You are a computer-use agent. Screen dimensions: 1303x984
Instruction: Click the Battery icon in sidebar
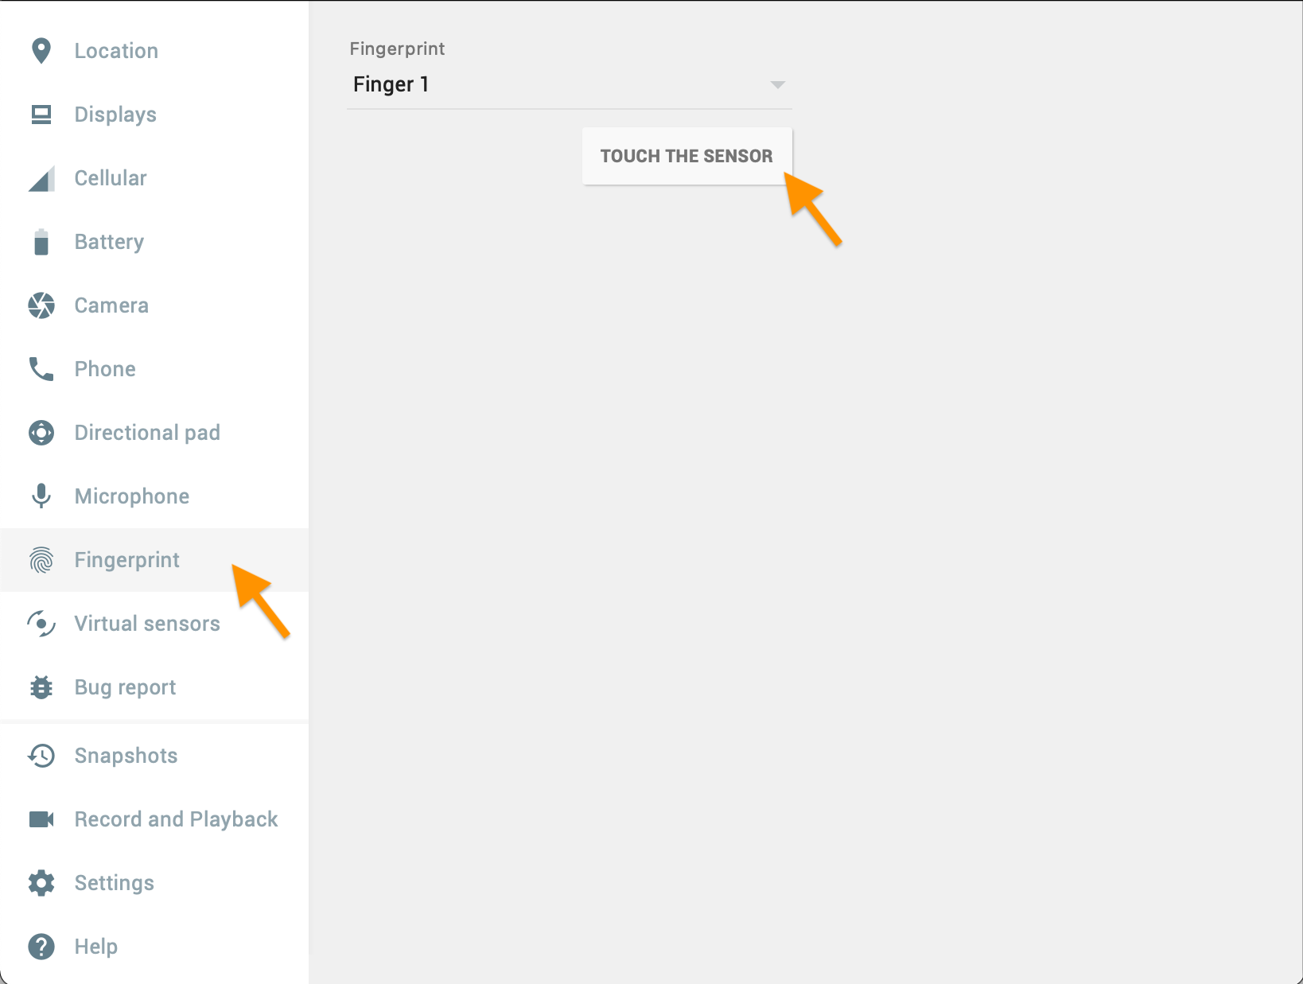click(41, 242)
